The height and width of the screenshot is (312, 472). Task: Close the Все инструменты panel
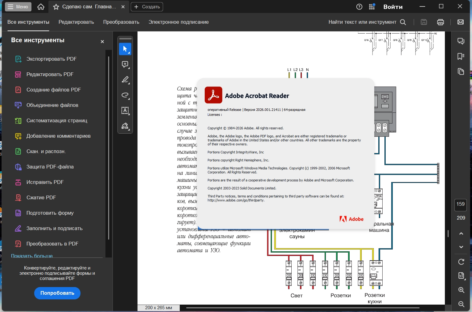(x=102, y=42)
